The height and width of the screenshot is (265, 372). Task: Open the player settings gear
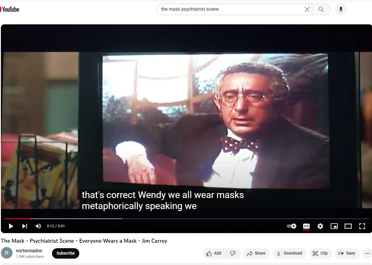point(320,226)
